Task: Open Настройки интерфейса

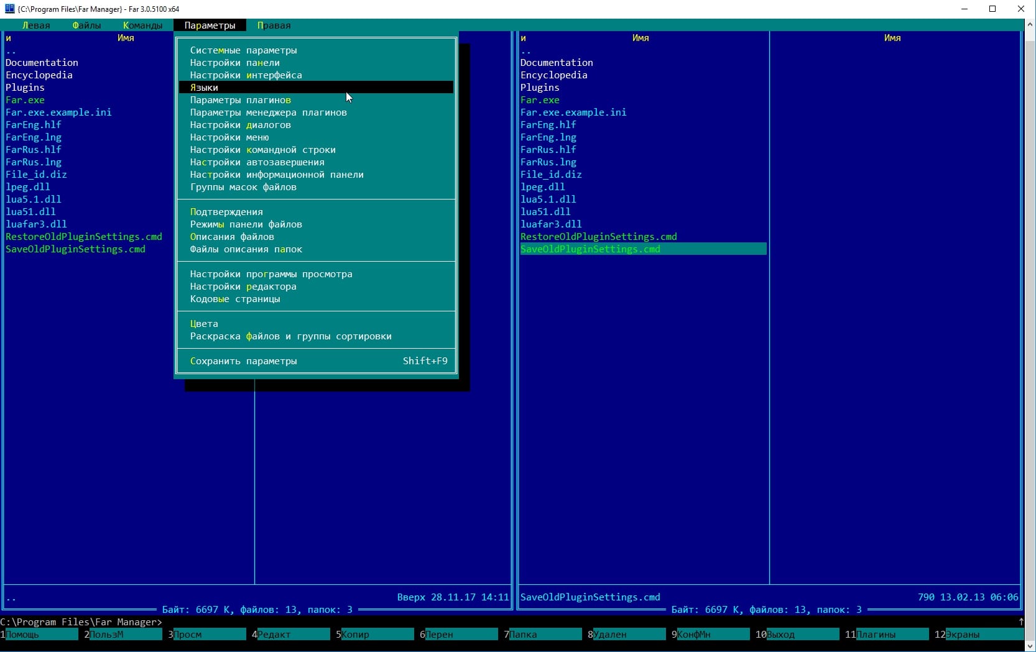Action: (316, 75)
